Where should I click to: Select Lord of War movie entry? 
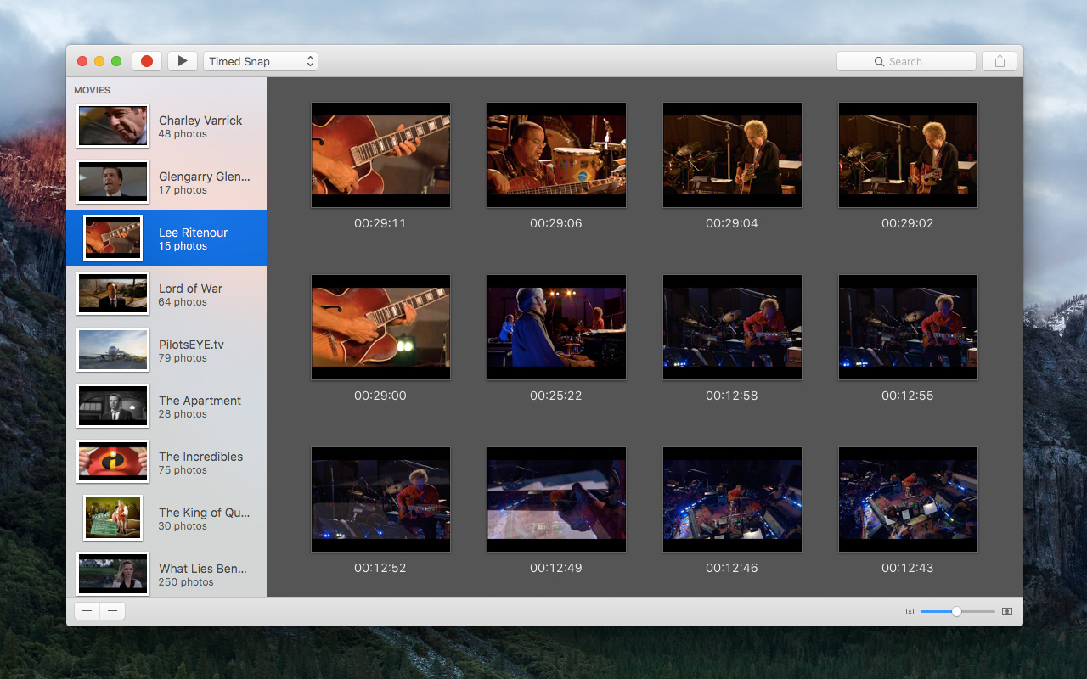(166, 295)
